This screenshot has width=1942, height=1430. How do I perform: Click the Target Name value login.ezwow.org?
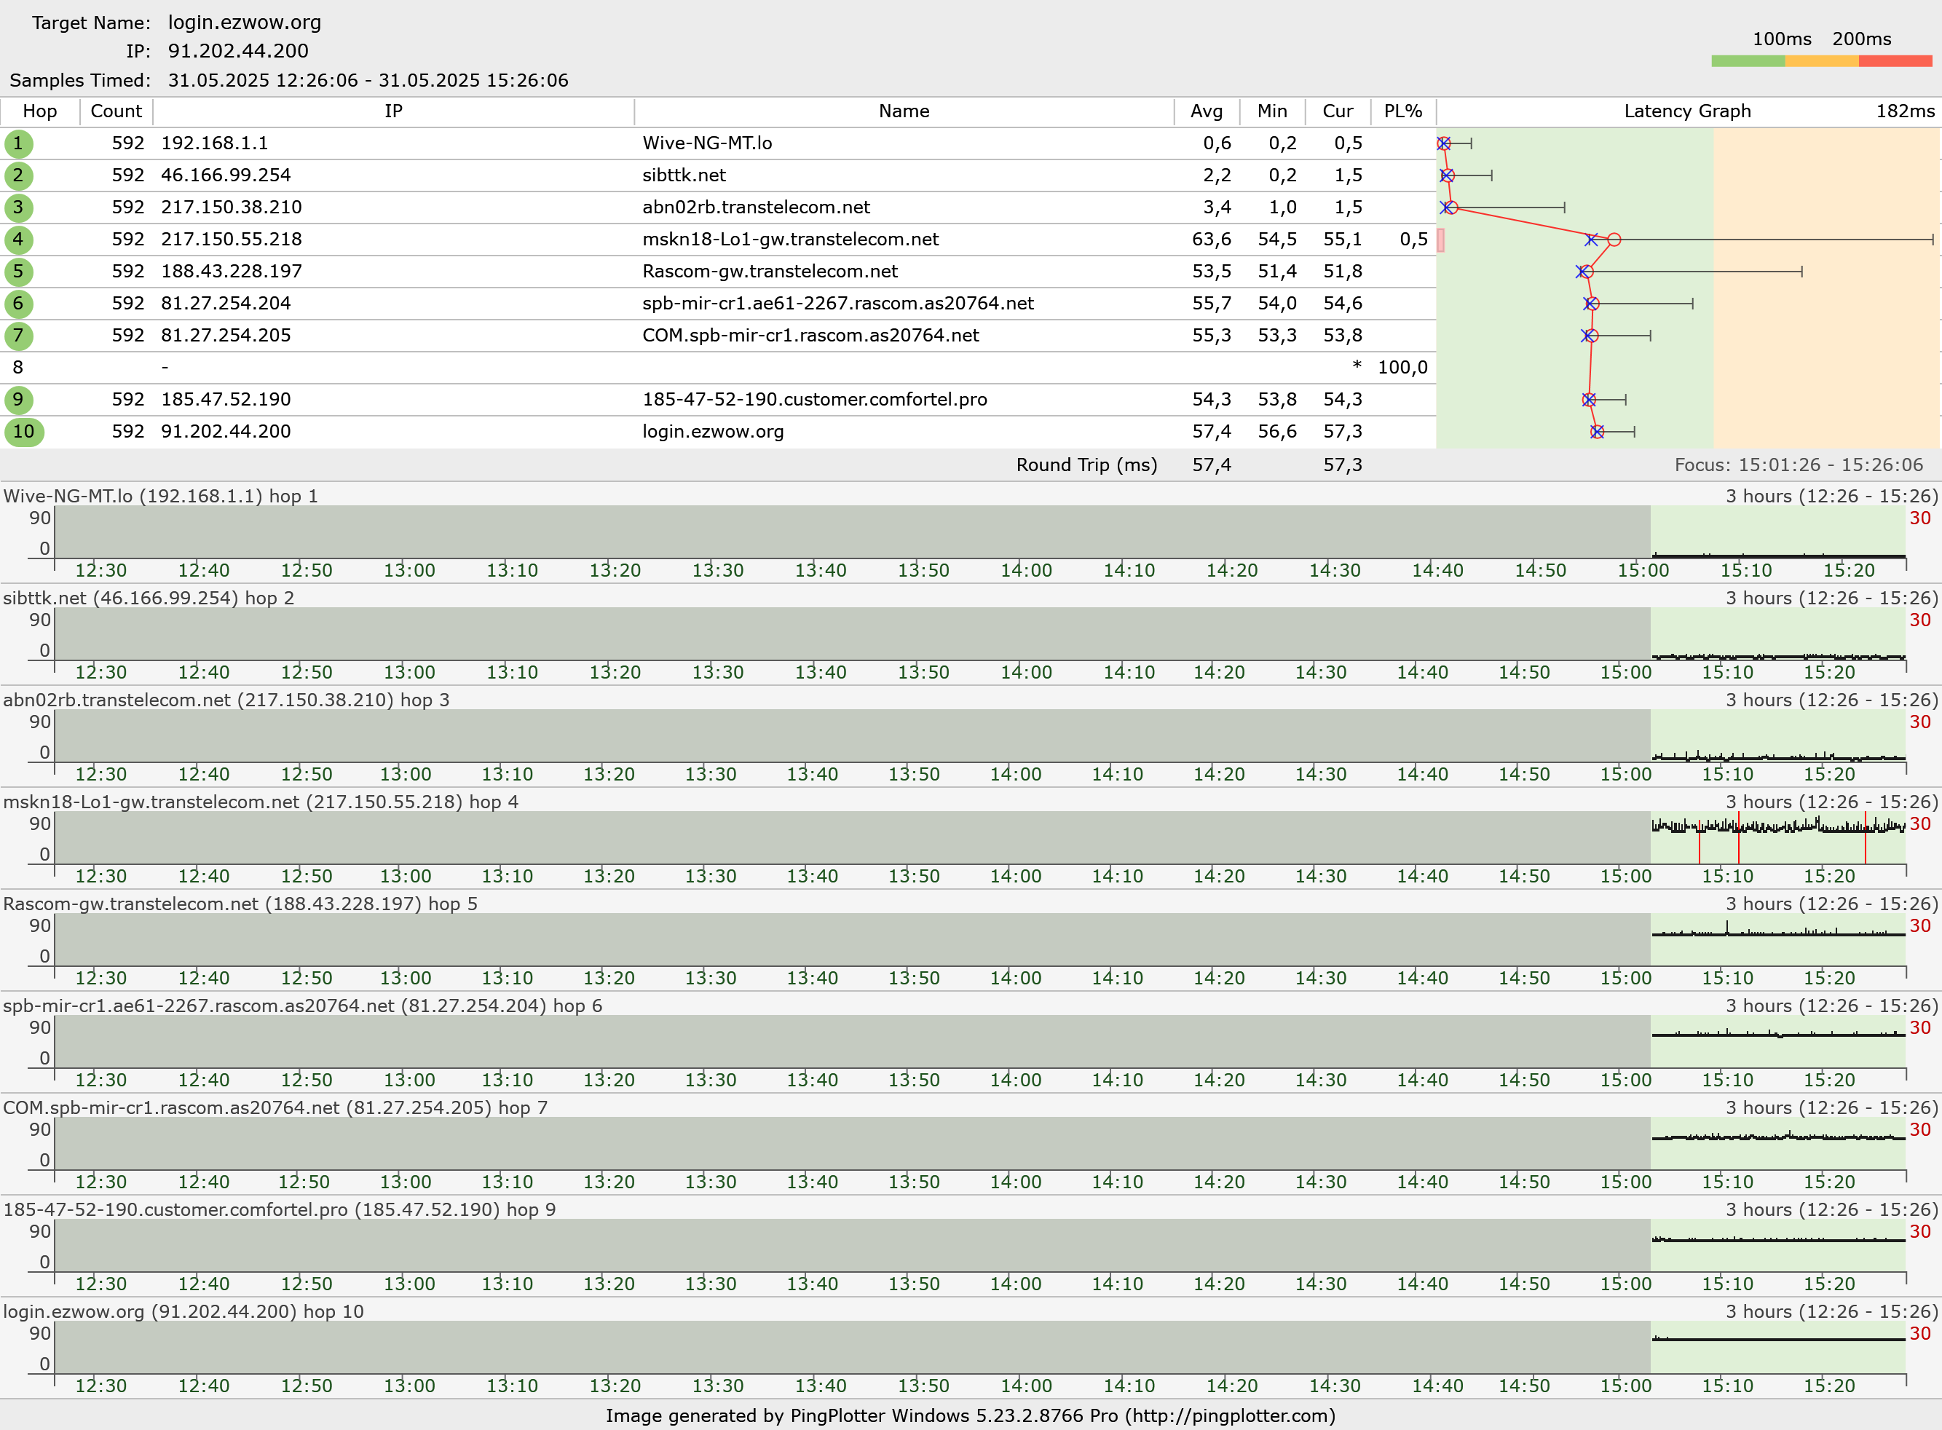245,23
